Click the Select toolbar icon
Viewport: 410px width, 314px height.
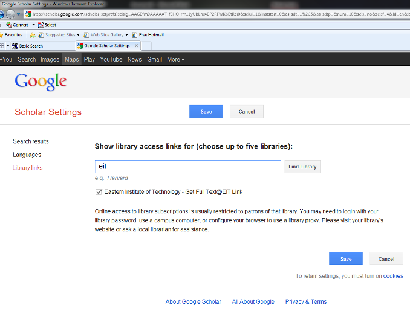tap(41, 25)
